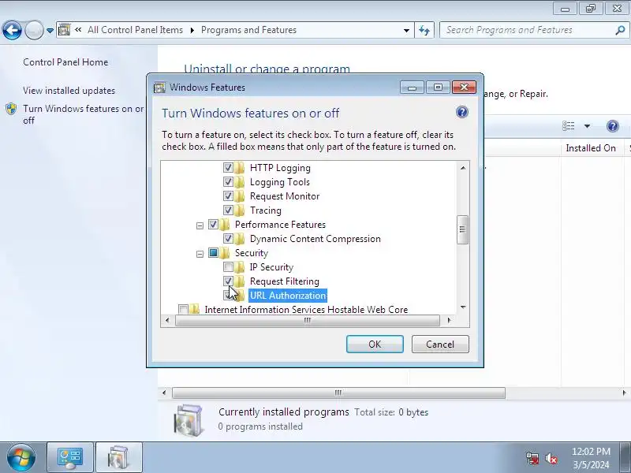Open the recent pages dropdown arrow
The height and width of the screenshot is (473, 631).
pos(50,30)
